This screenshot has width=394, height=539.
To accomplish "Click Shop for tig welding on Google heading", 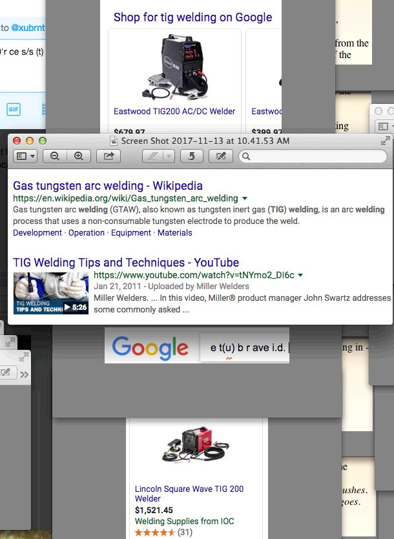I will tap(192, 17).
